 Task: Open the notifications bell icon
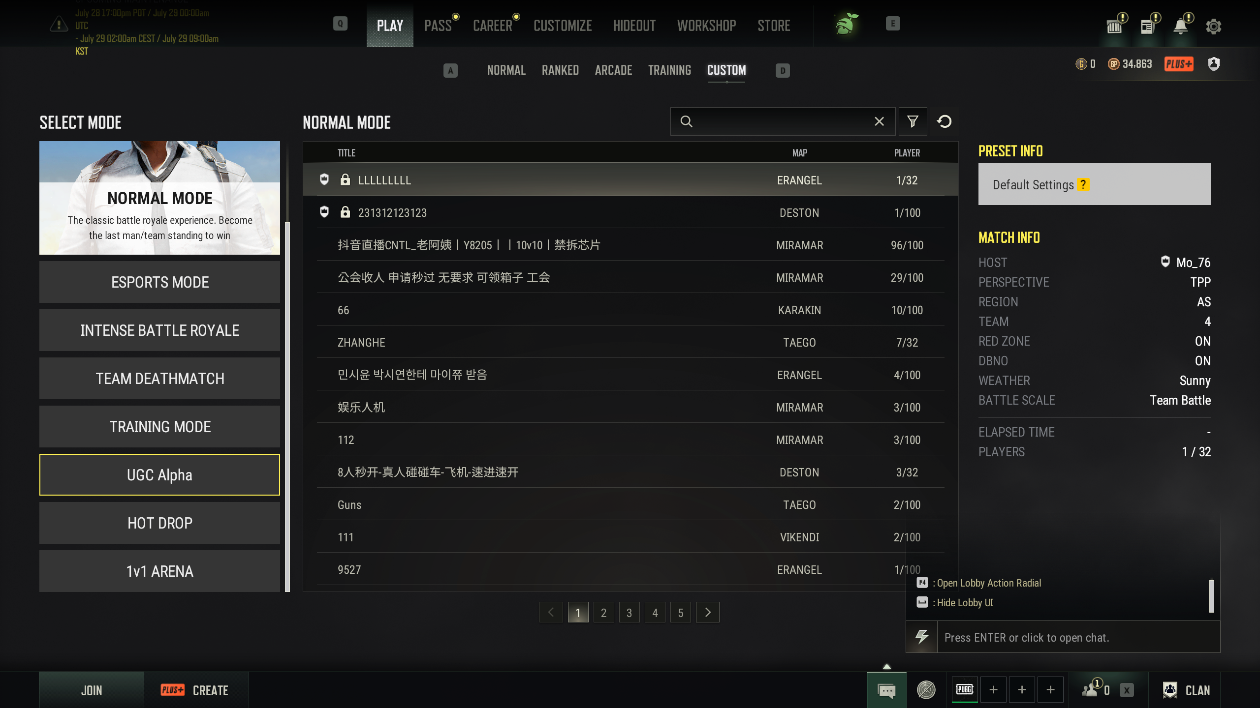click(x=1180, y=26)
